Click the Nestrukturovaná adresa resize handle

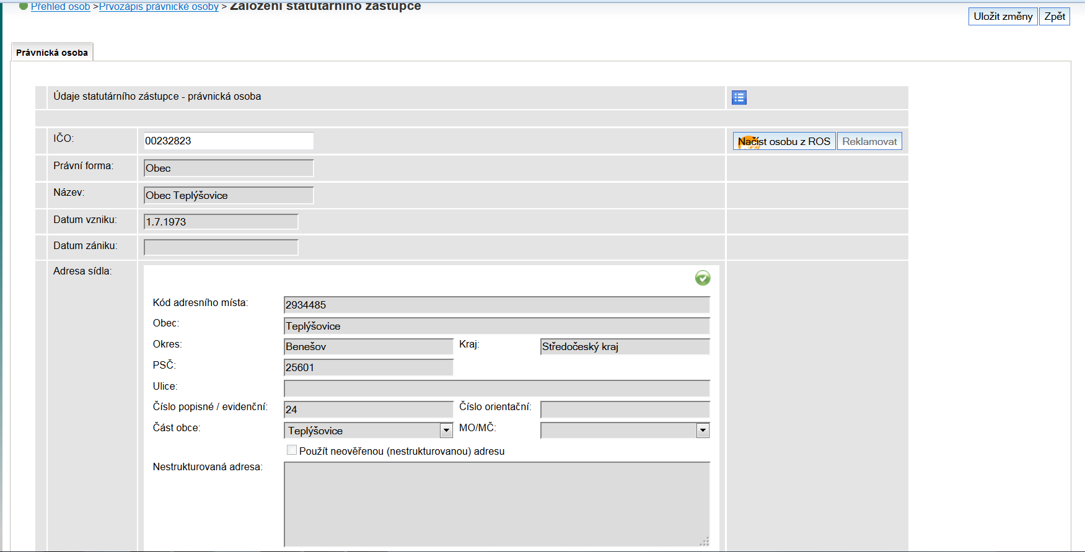tap(704, 541)
